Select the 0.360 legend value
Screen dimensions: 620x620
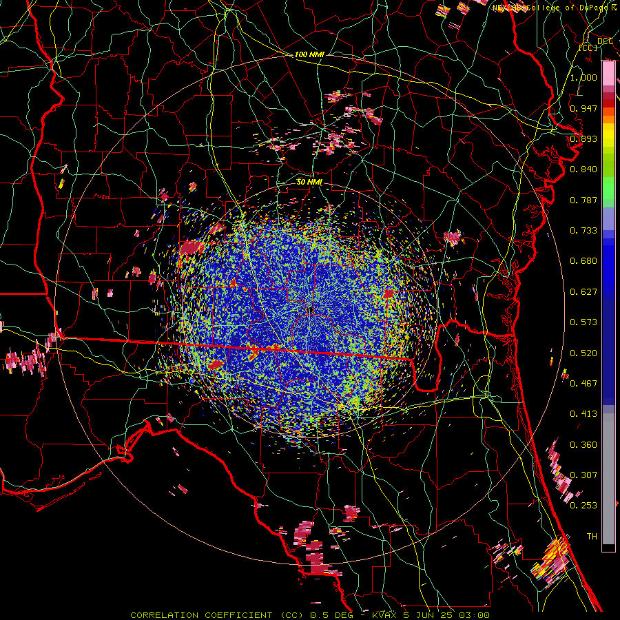(583, 445)
